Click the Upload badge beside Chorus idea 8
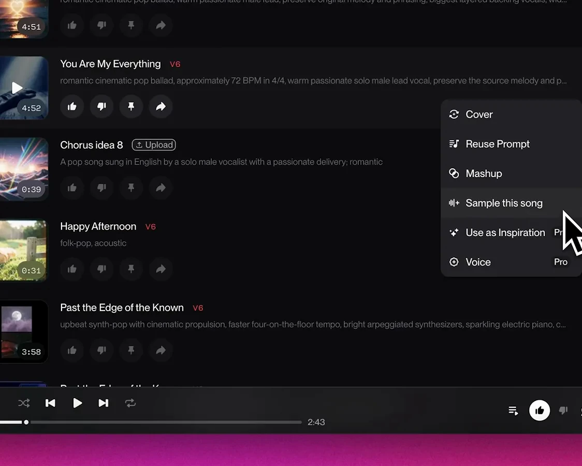Viewport: 582px width, 466px height. [154, 144]
